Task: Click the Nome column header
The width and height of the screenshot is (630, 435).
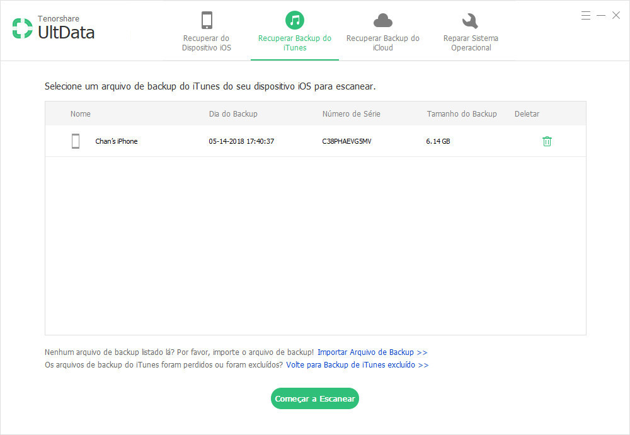Action: tap(81, 113)
